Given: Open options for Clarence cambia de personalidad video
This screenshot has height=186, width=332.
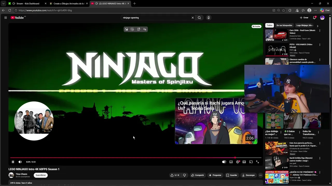Looking at the screenshot, I should [x=320, y=60].
